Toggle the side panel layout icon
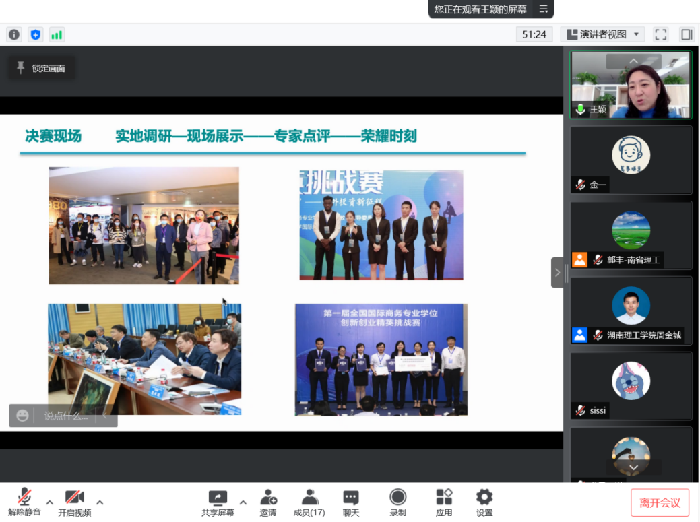 coord(686,34)
